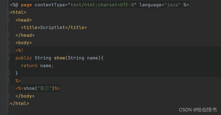Image resolution: width=221 pixels, height=115 pixels.
Task: Click the </body> closing fold marker
Action: [x=8, y=96]
